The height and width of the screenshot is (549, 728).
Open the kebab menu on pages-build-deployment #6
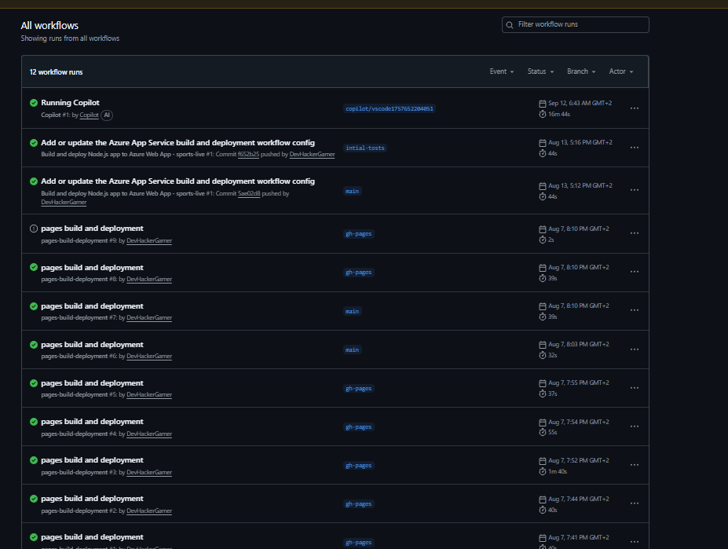click(634, 349)
